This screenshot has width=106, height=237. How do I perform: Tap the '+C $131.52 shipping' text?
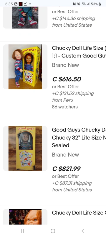tap(73, 93)
